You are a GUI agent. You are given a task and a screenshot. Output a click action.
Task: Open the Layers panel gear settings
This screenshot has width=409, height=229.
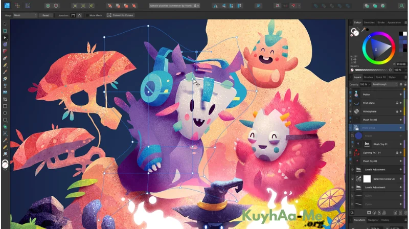[401, 84]
